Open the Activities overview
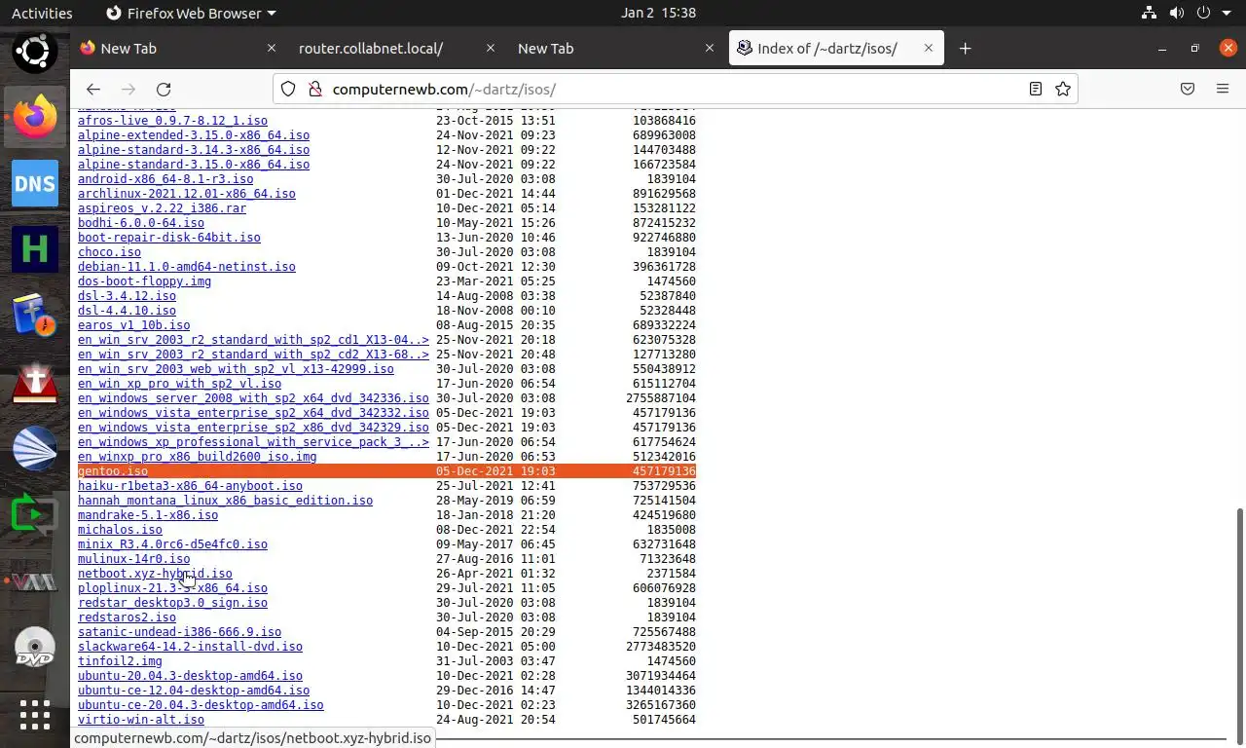 [42, 13]
